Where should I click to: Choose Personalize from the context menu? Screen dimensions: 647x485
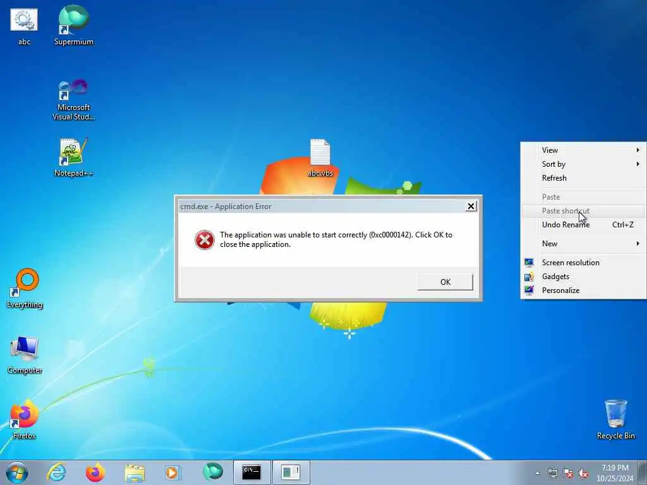pyautogui.click(x=583, y=290)
